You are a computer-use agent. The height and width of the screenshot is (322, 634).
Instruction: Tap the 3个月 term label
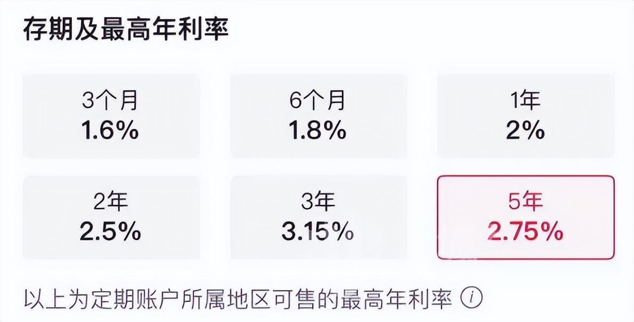tap(111, 100)
